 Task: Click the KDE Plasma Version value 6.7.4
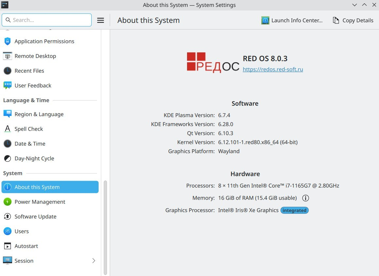(x=224, y=115)
